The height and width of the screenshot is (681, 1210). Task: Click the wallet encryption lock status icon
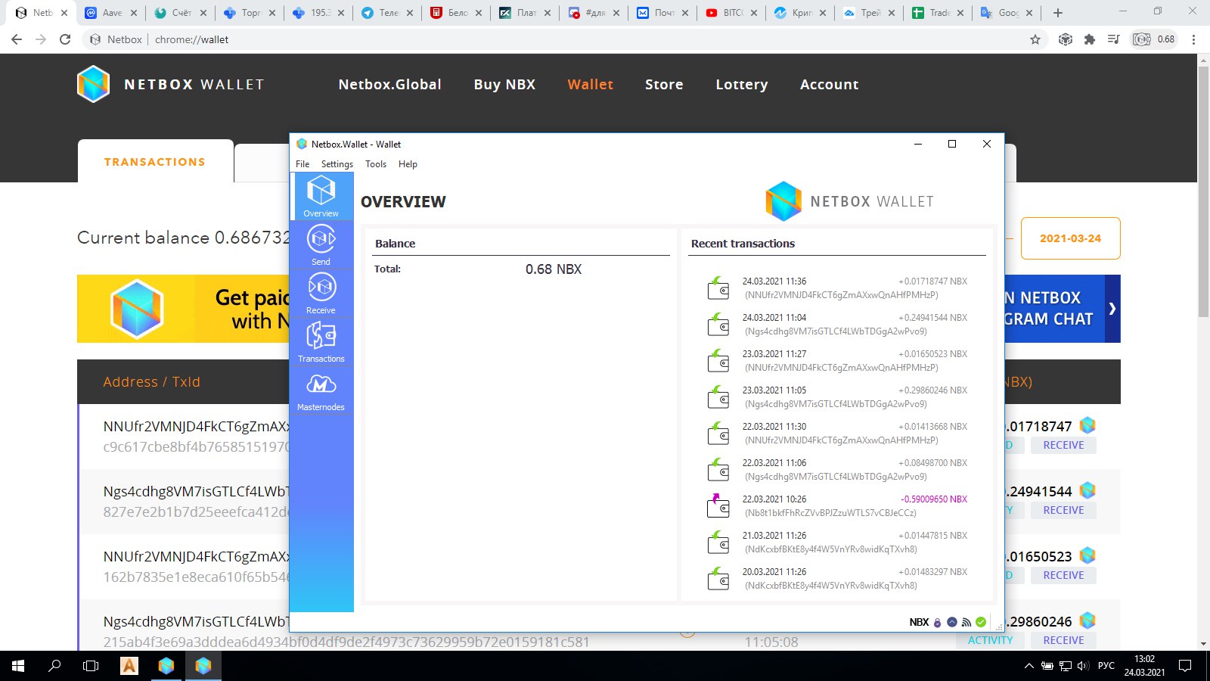coord(938,622)
